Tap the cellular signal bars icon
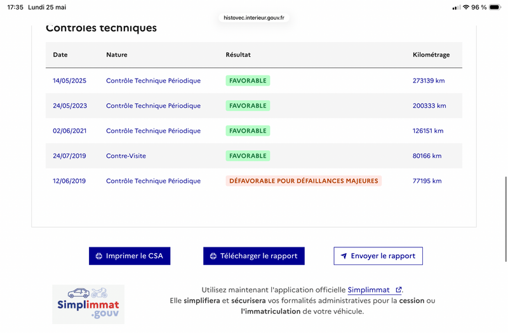Image resolution: width=508 pixels, height=333 pixels. coord(456,8)
